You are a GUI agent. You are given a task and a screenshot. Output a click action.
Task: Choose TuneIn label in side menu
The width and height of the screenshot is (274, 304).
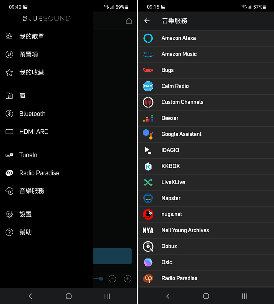point(28,155)
